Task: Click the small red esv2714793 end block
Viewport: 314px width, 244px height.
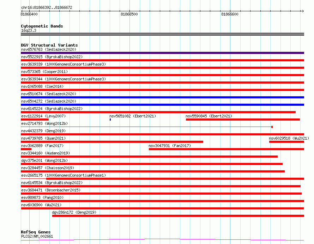Action: pyautogui.click(x=272, y=127)
